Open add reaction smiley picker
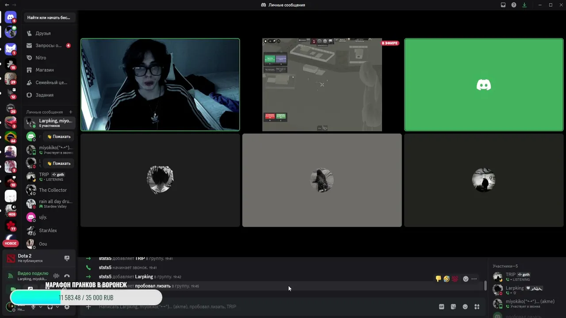This screenshot has width=566, height=318. tap(466, 279)
